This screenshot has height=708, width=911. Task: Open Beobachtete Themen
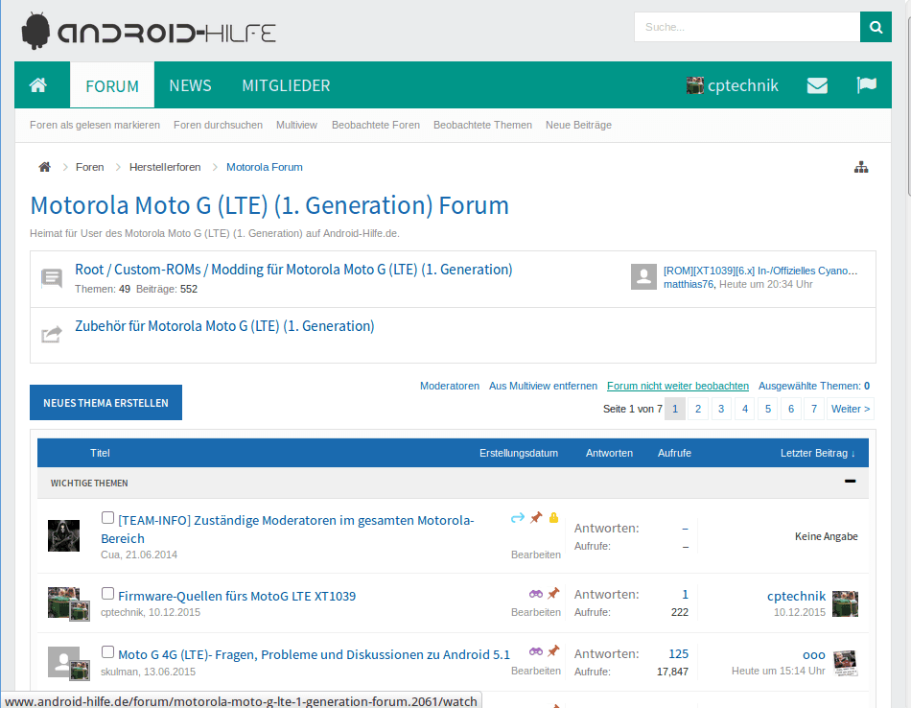[x=482, y=125]
